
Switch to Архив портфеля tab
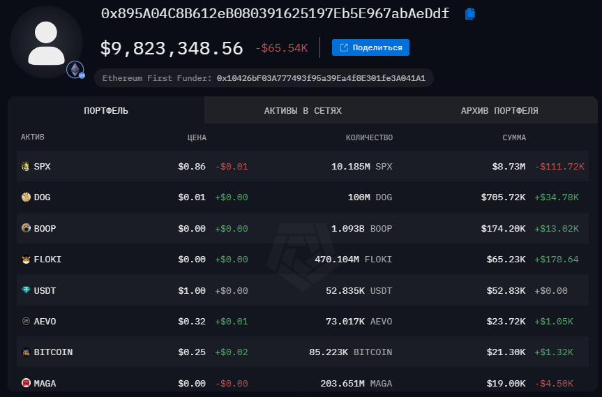point(499,110)
